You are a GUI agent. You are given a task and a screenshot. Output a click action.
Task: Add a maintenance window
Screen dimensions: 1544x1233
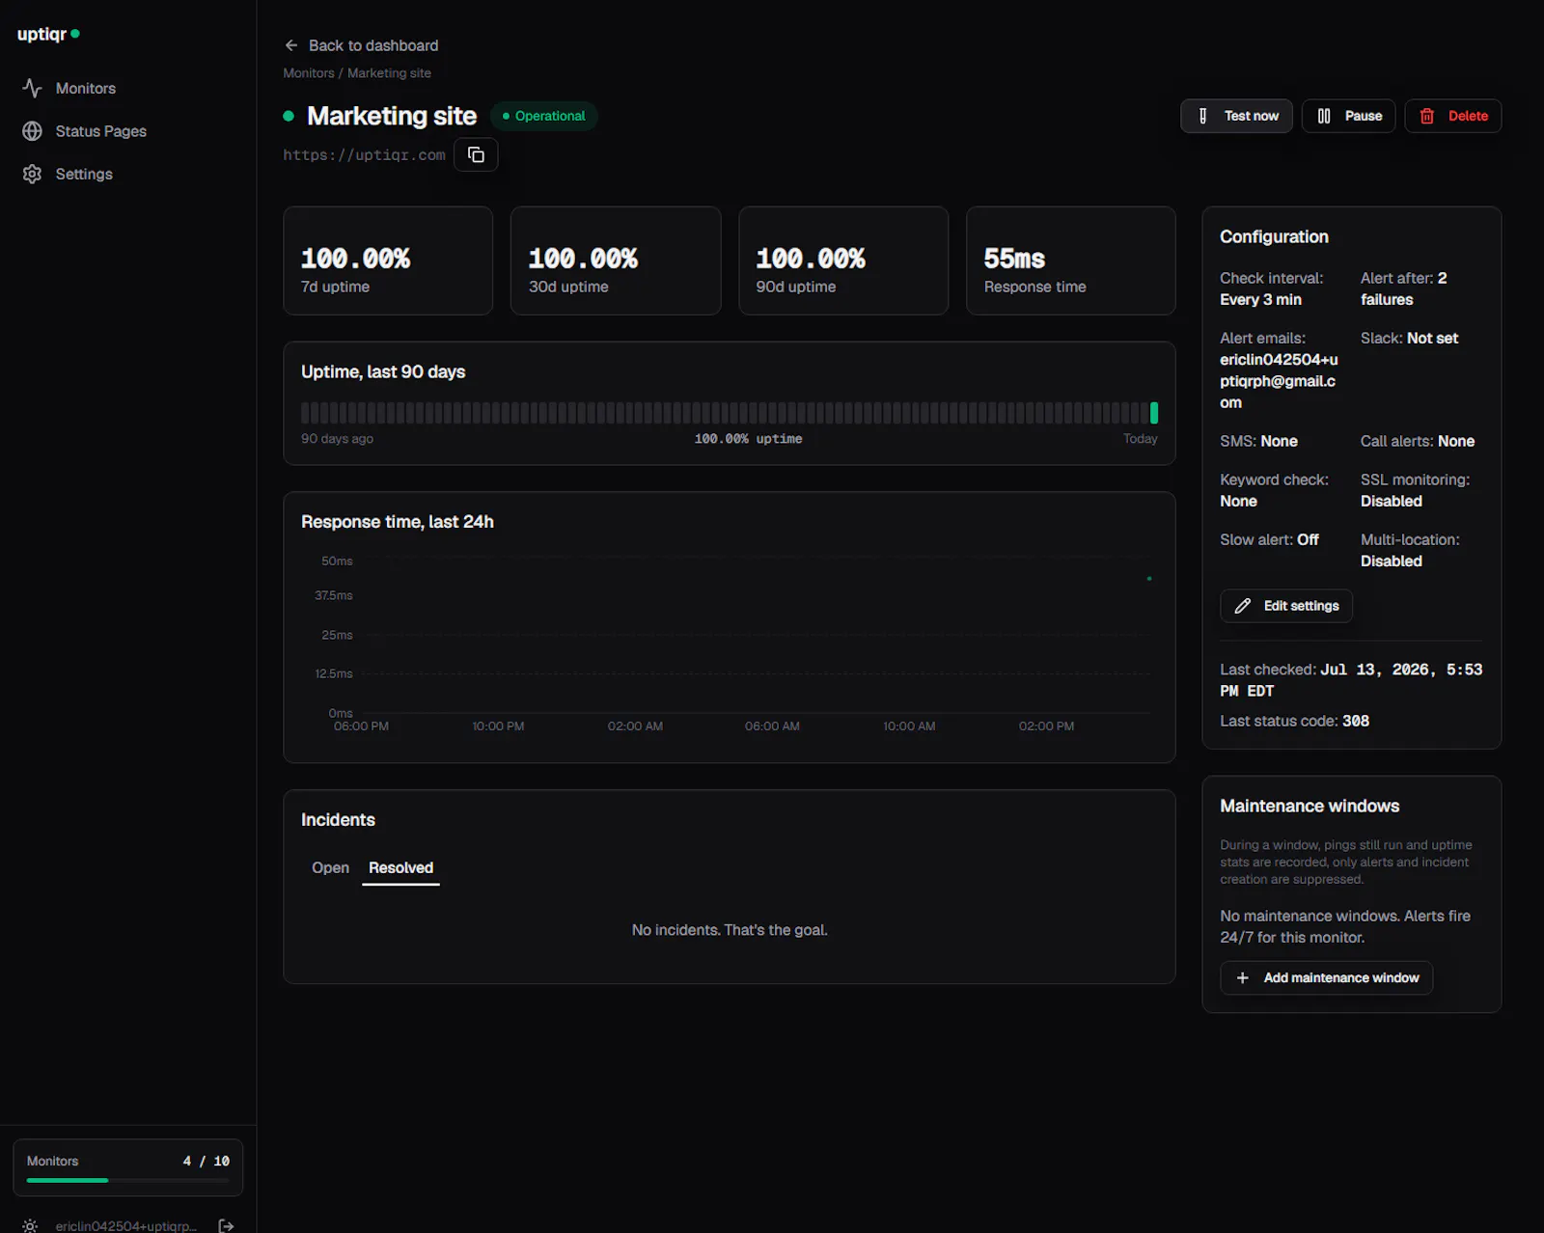[1327, 978]
